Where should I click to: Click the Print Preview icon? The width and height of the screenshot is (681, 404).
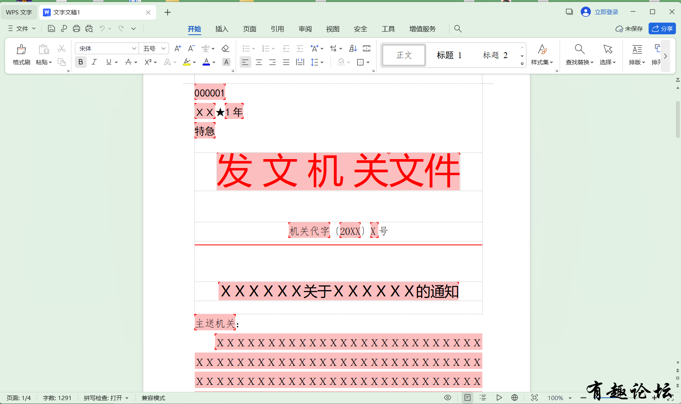(x=89, y=28)
